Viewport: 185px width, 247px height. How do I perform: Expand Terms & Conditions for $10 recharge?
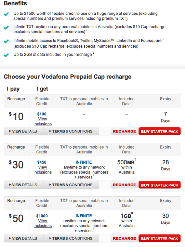pos(71,131)
